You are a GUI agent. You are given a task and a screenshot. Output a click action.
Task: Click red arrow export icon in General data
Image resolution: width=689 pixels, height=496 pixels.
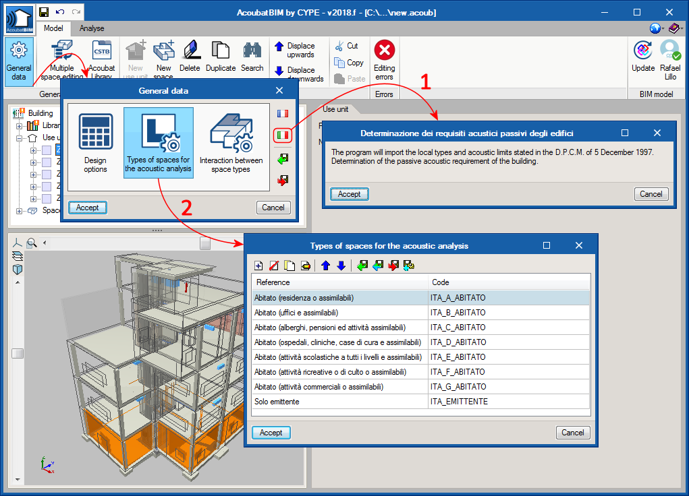coord(283,180)
